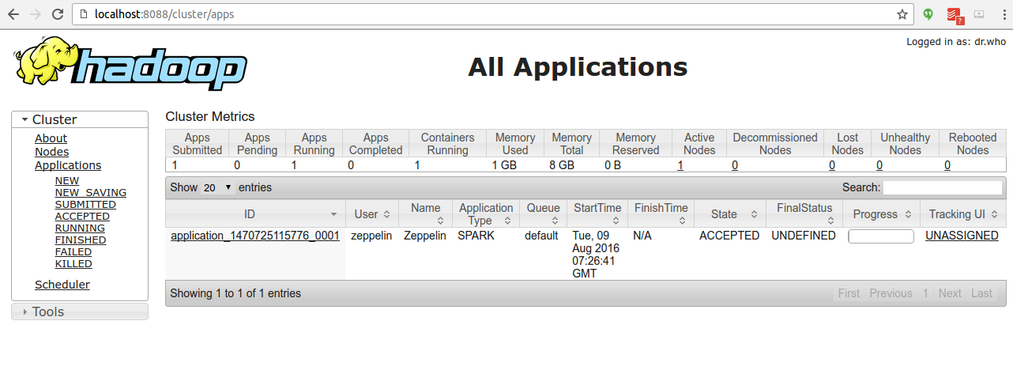
Task: Bookmark this page with star icon
Action: pos(902,14)
